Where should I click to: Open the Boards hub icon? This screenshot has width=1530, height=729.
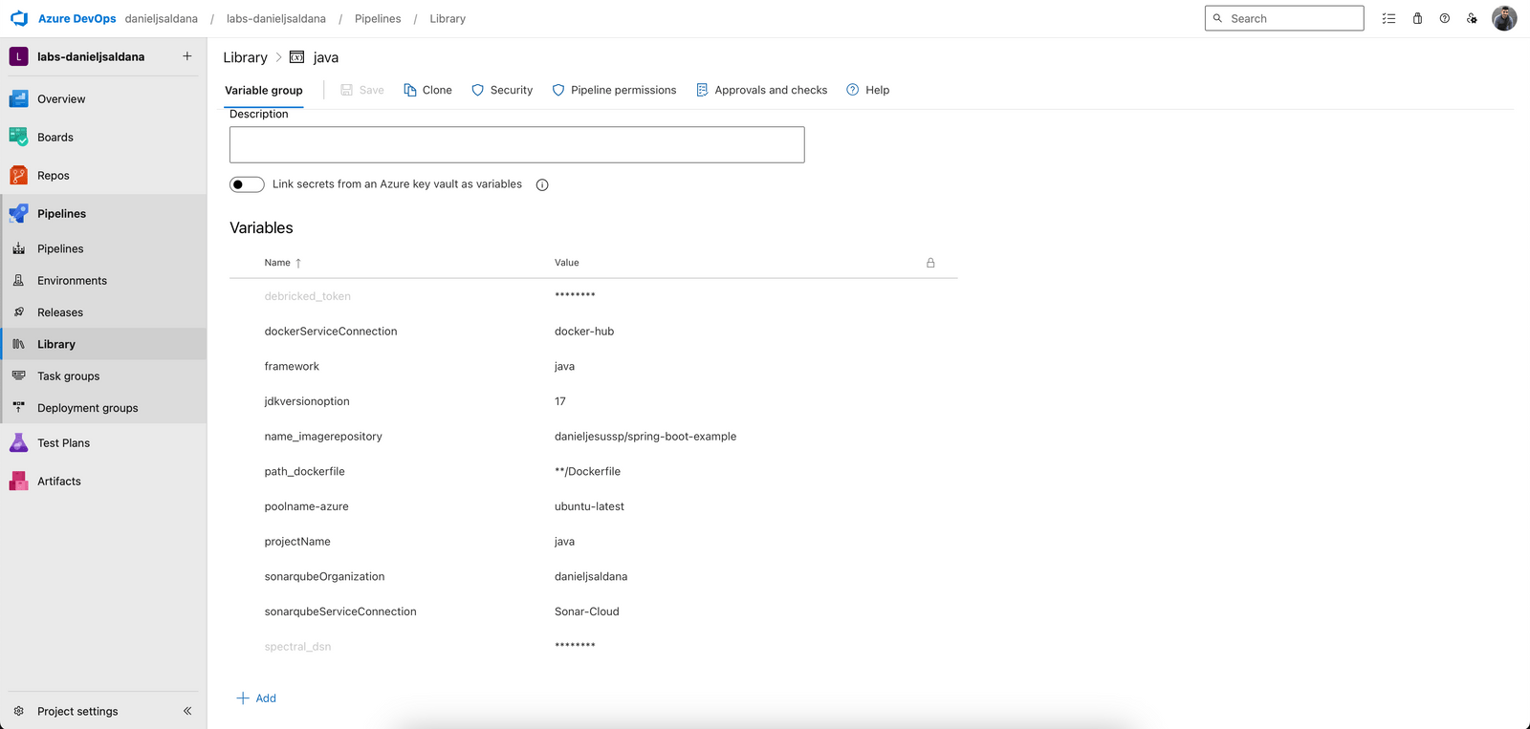18,137
